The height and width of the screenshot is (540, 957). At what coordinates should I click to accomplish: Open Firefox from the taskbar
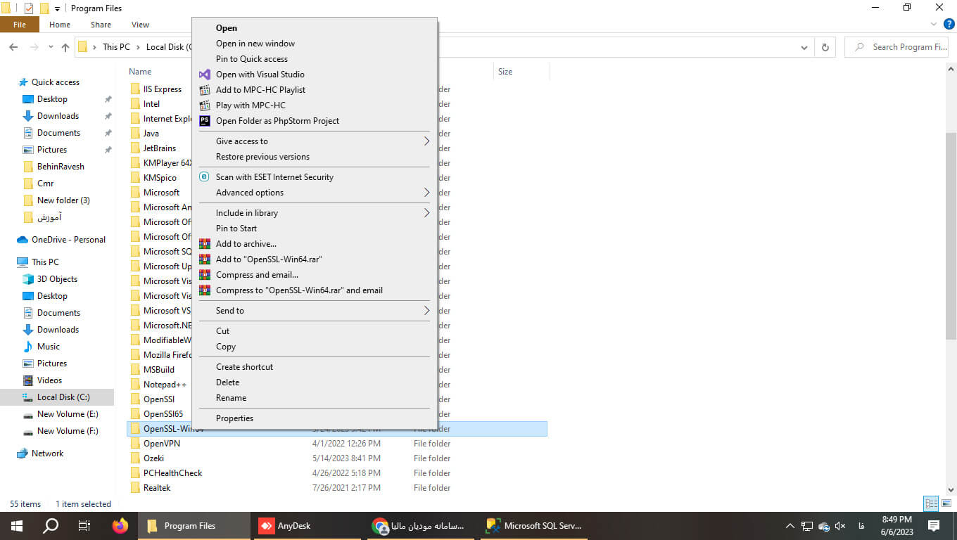(x=120, y=525)
